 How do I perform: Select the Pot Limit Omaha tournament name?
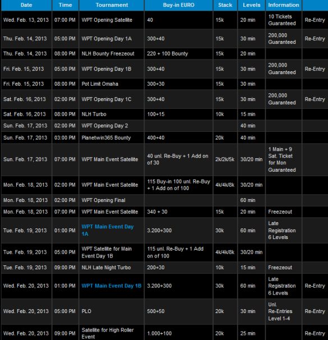[100, 84]
